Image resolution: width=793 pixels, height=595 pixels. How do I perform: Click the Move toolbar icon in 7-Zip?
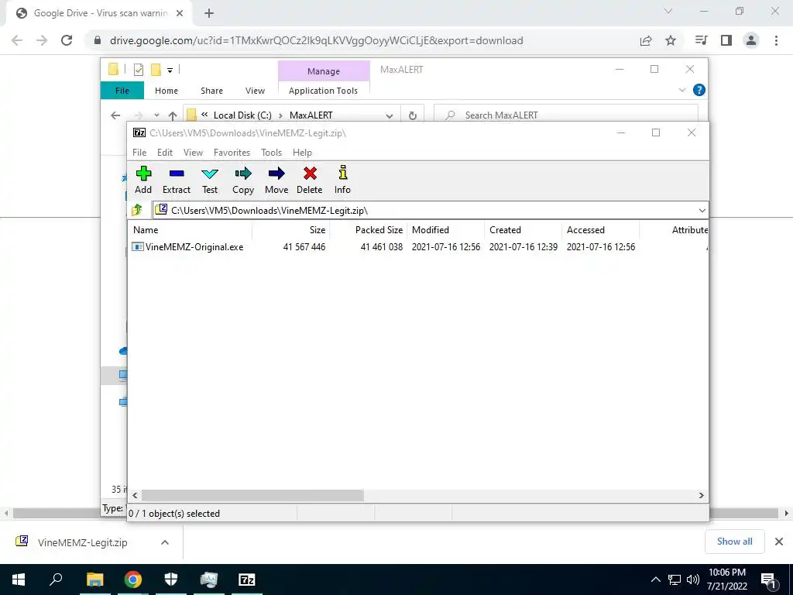(276, 180)
